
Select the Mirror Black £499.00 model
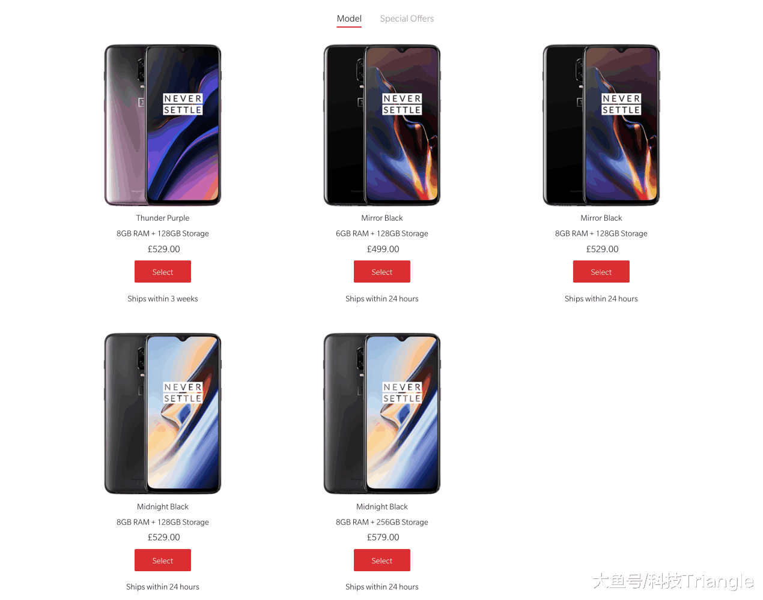382,272
